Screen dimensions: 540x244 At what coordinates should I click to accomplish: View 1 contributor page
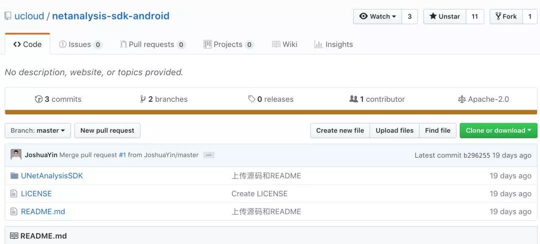pos(377,99)
